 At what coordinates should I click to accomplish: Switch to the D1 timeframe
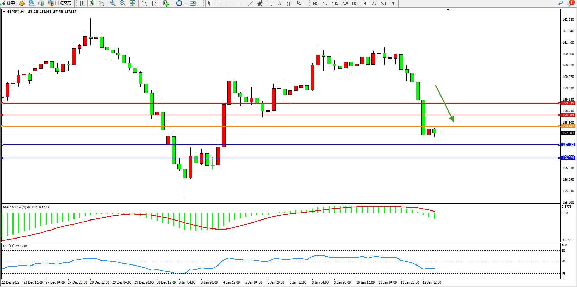pos(374,3)
